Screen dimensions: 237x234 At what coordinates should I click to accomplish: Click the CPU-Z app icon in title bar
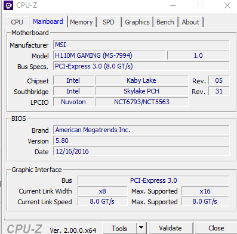tap(8, 5)
